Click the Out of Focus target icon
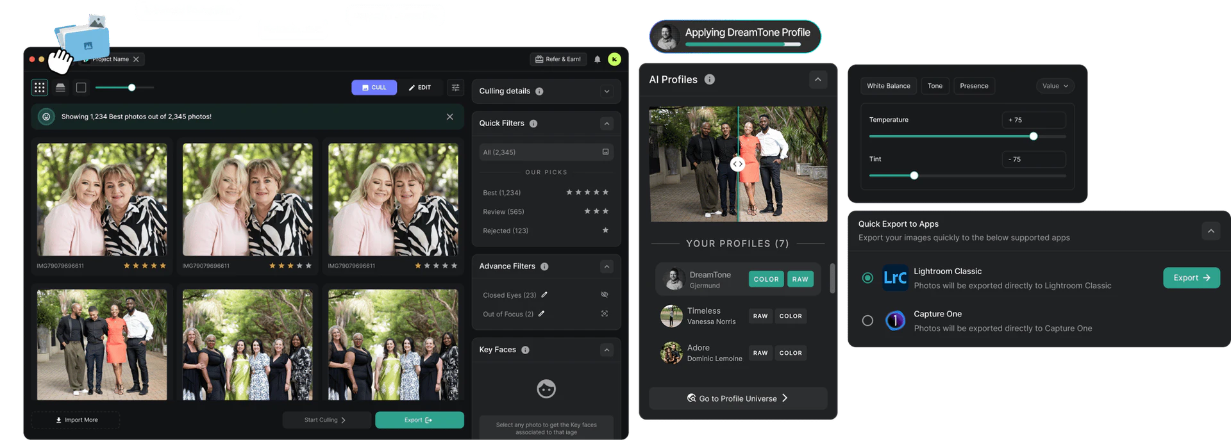Viewport: 1231px width, 440px height. 605,314
